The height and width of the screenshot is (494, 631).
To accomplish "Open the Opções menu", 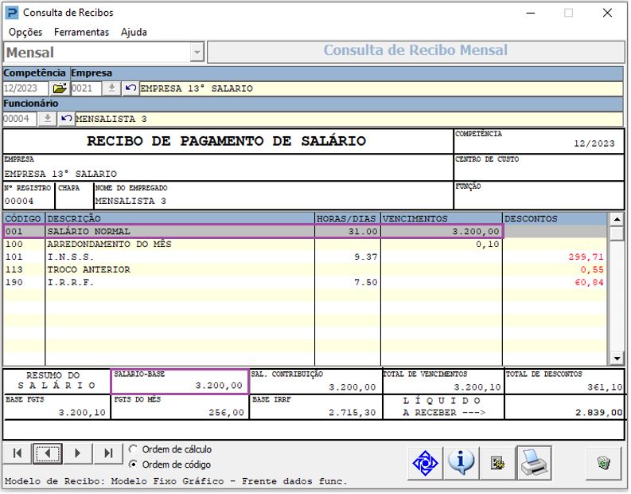I will tap(25, 32).
